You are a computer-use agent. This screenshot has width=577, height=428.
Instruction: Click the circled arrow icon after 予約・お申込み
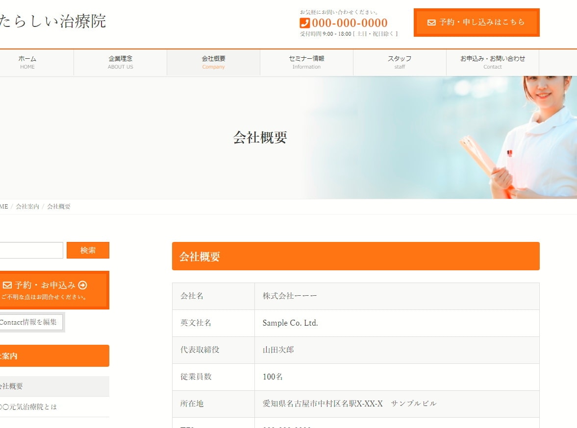pyautogui.click(x=83, y=285)
